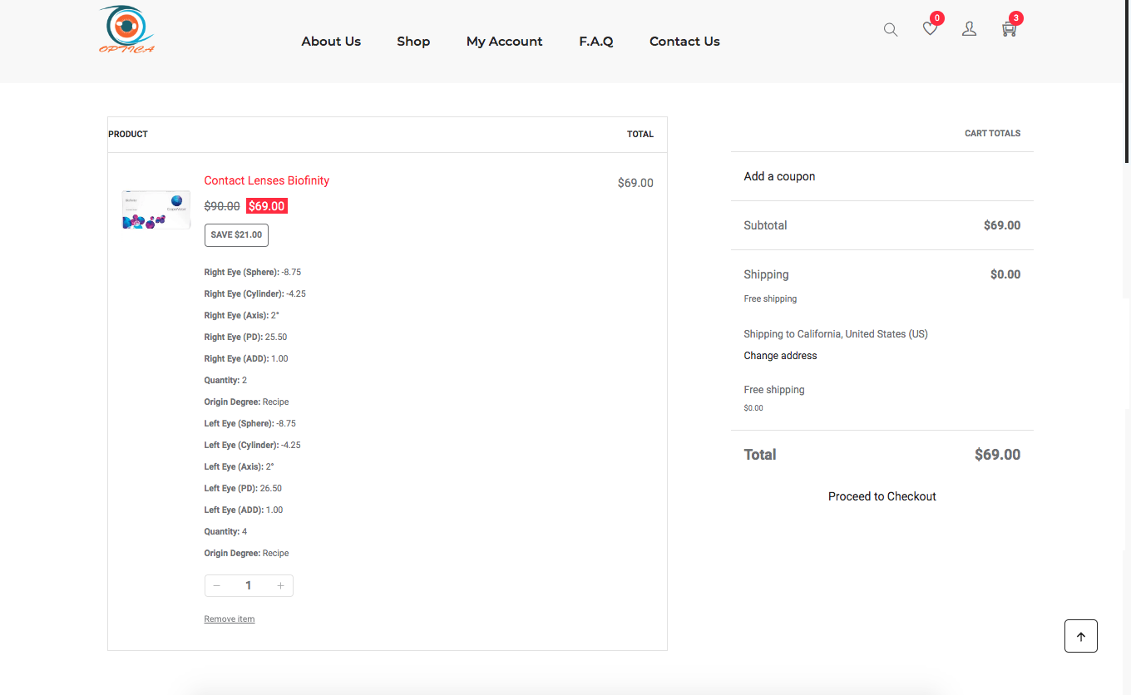Navigate to Contact Us
1131x695 pixels.
point(684,42)
